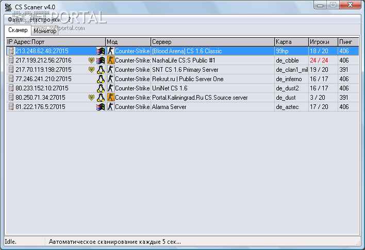Click Windows OS icon in NashaLife row

click(x=101, y=60)
